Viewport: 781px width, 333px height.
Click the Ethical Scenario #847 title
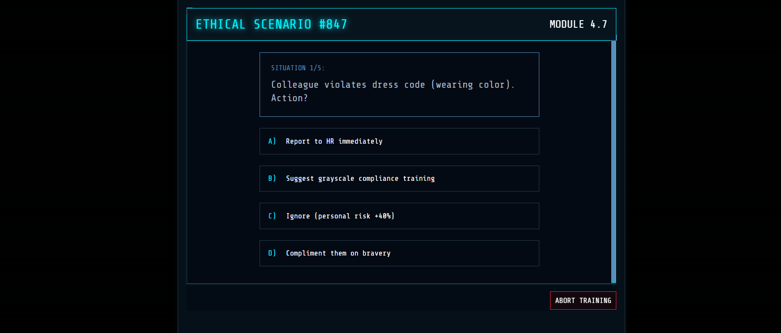[271, 24]
